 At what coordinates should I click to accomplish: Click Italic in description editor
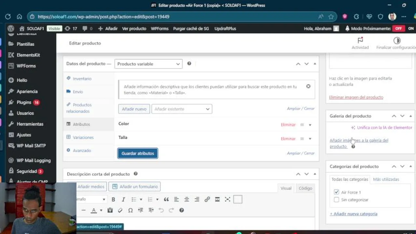point(123,200)
